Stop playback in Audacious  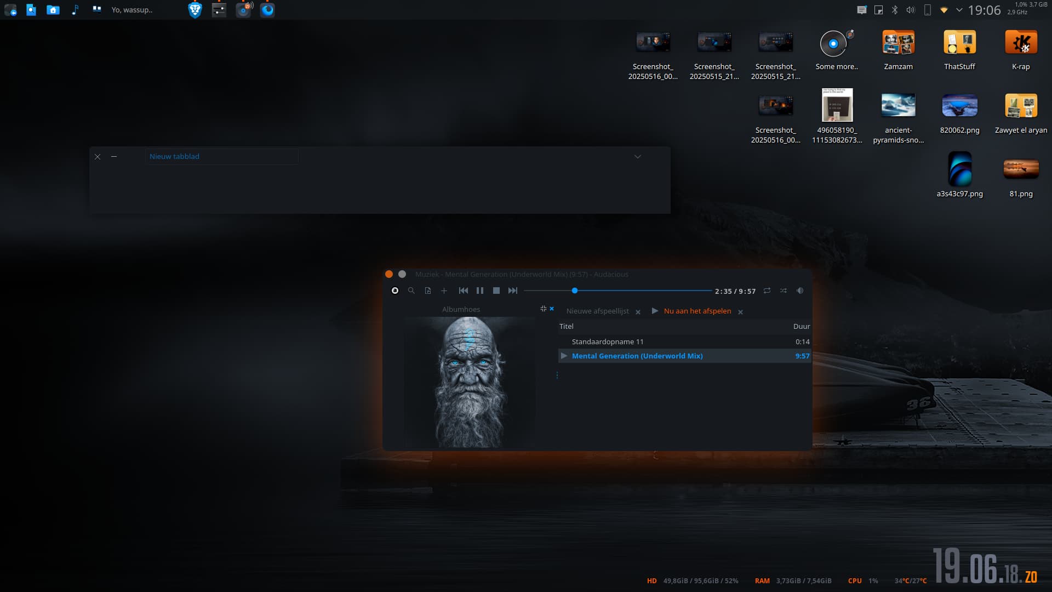[496, 291]
